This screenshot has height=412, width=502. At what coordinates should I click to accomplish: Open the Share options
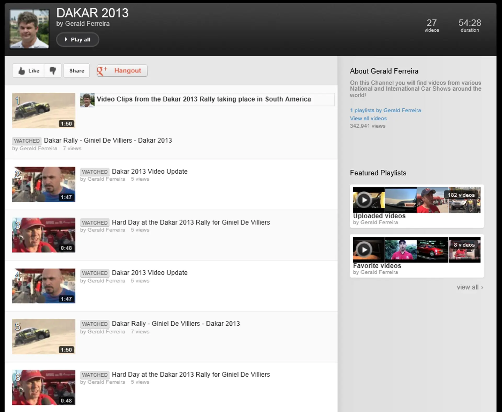click(76, 70)
